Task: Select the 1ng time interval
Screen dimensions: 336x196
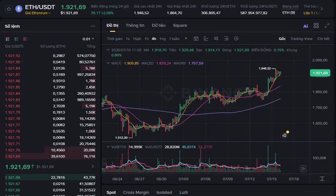Action: tap(163, 39)
